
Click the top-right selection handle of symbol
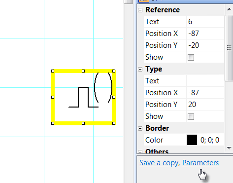[x=114, y=71]
